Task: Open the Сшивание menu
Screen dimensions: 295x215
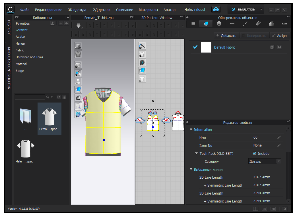Action: pyautogui.click(x=124, y=10)
